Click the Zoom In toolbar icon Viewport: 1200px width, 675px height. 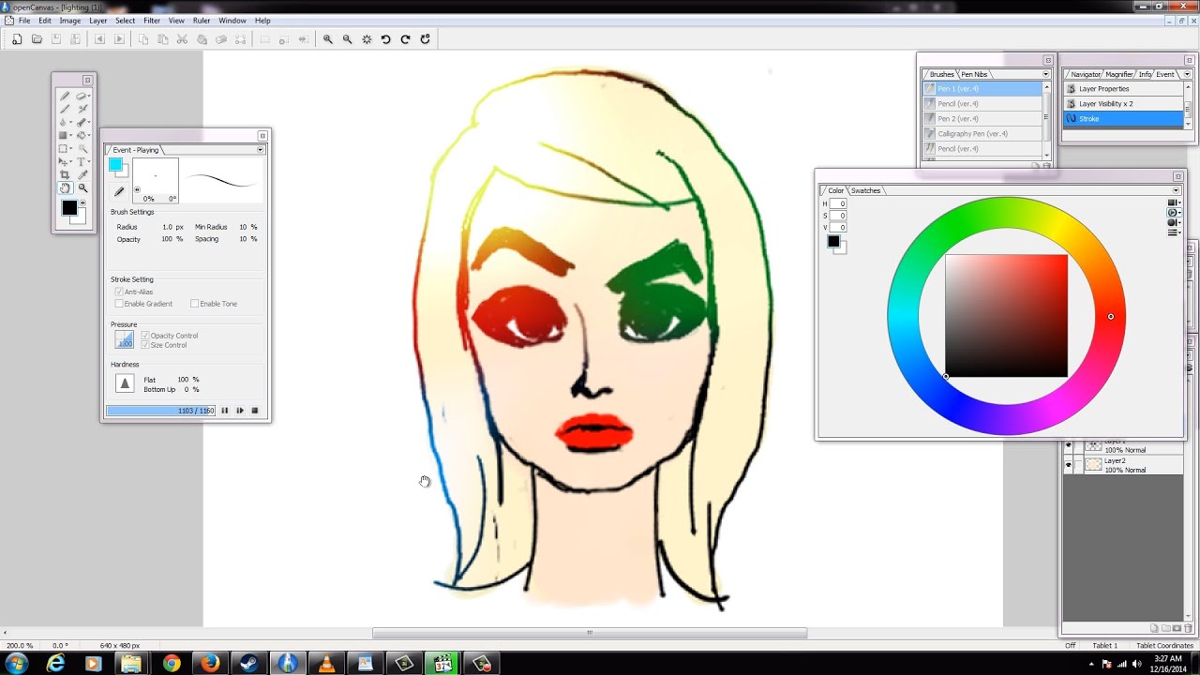point(328,39)
